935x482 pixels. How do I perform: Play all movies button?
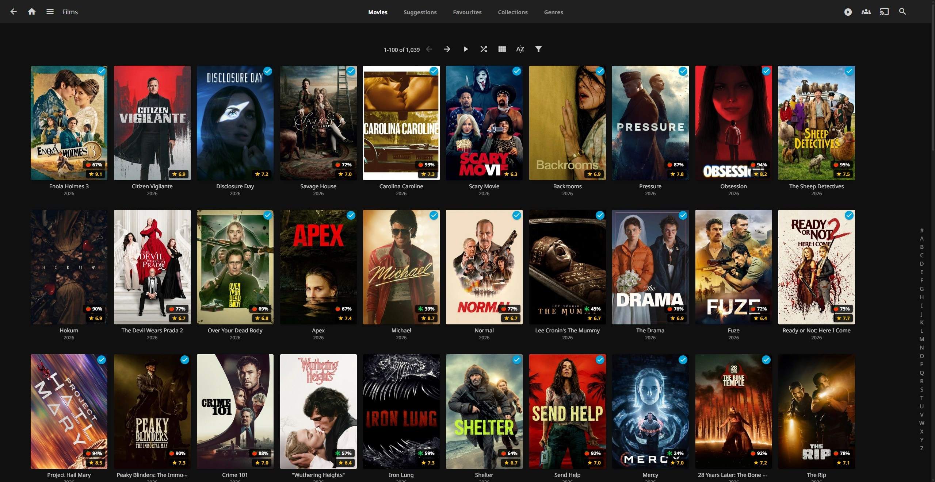[x=465, y=49]
